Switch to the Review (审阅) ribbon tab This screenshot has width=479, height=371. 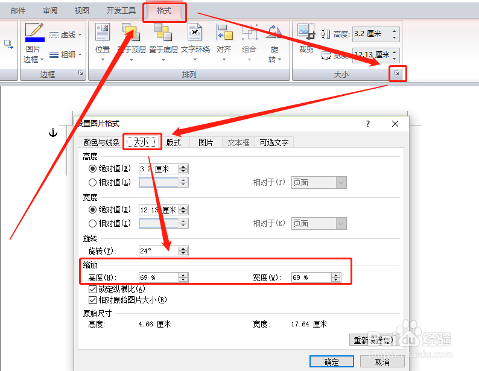pyautogui.click(x=50, y=11)
